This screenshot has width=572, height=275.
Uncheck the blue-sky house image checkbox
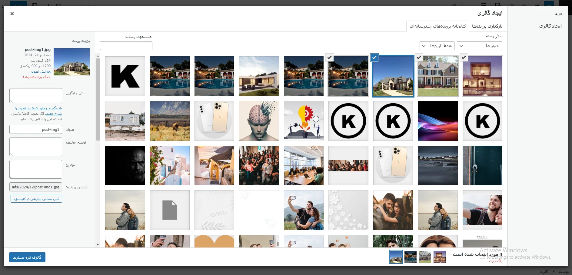374,57
